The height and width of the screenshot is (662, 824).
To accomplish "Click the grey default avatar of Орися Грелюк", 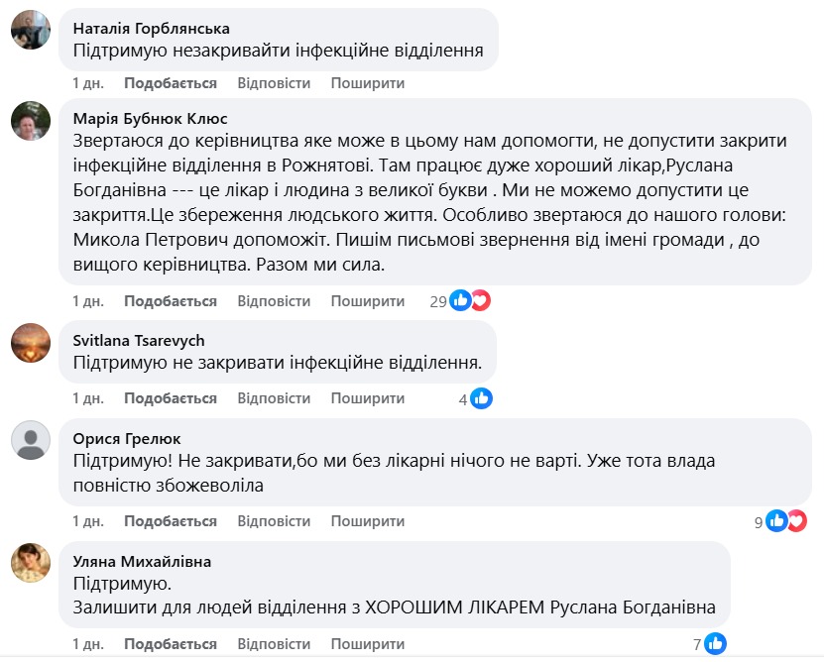I will (x=31, y=443).
